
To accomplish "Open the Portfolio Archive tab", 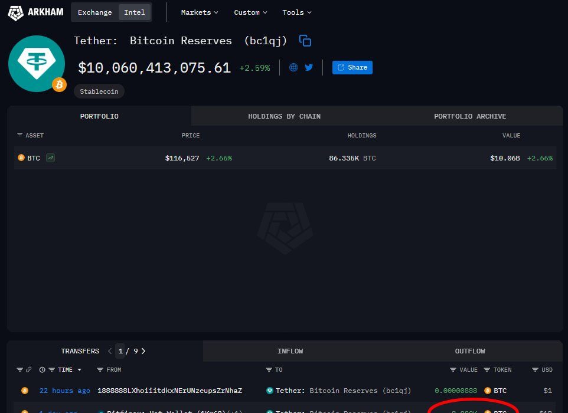I will (x=469, y=116).
